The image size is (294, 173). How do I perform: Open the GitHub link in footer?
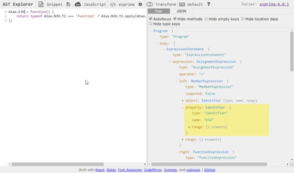click(210, 170)
